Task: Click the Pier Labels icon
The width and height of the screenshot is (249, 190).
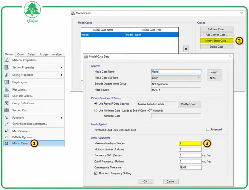Action: pyautogui.click(x=7, y=90)
